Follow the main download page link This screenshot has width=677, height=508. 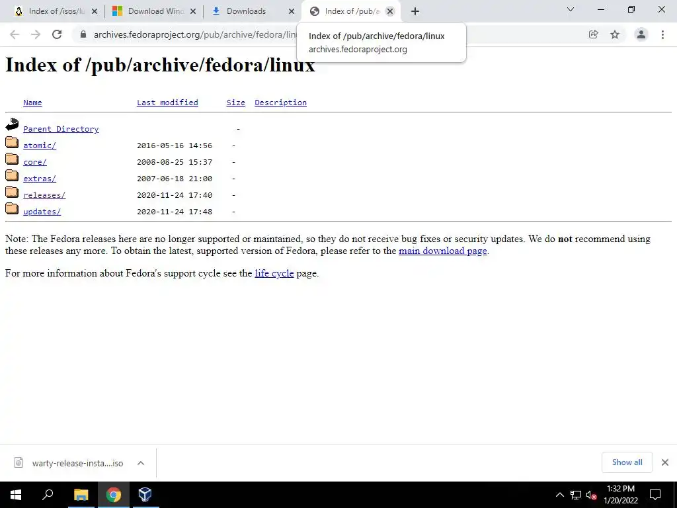pos(443,251)
